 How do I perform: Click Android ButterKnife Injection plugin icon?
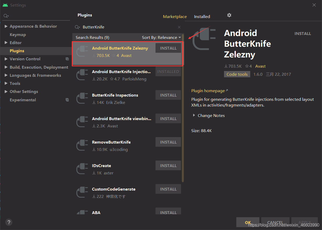pyautogui.click(x=82, y=75)
